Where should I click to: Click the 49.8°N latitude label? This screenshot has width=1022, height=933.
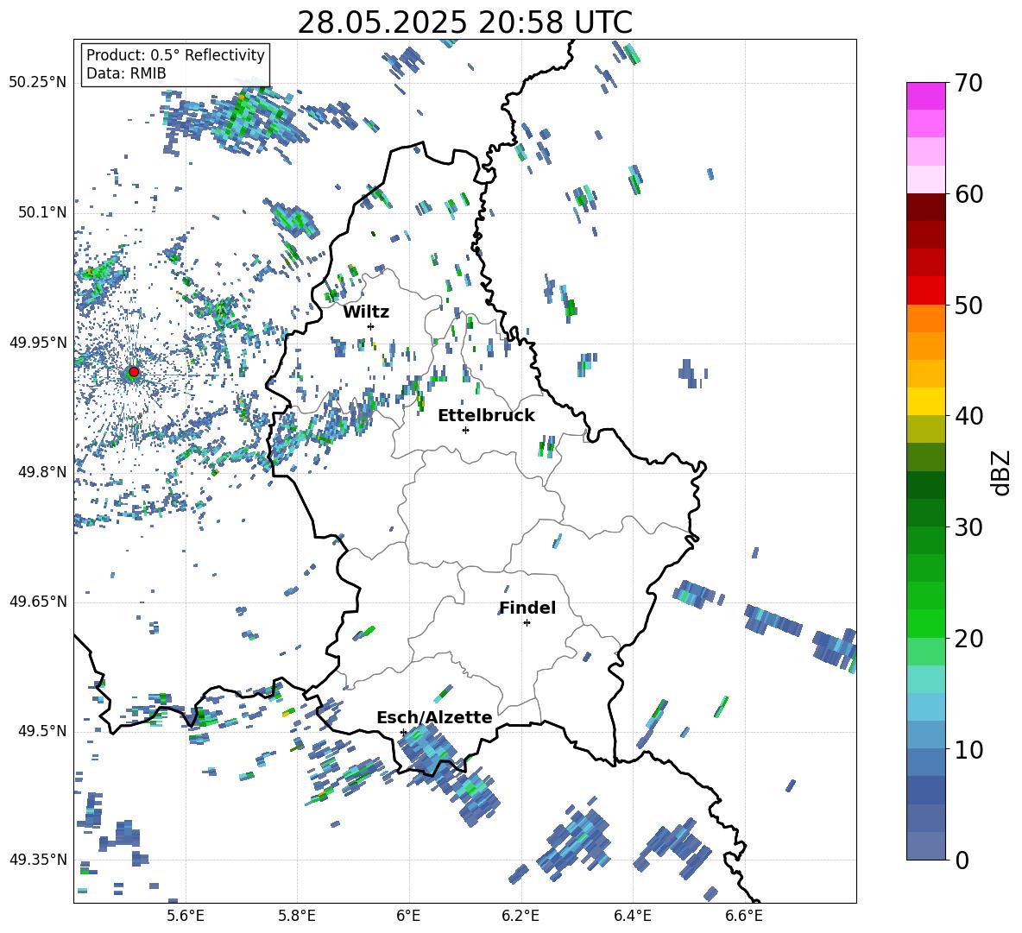point(41,472)
